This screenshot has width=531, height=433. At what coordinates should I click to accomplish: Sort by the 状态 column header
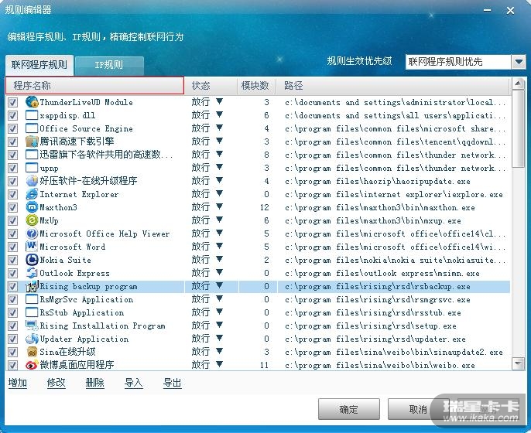tap(211, 86)
